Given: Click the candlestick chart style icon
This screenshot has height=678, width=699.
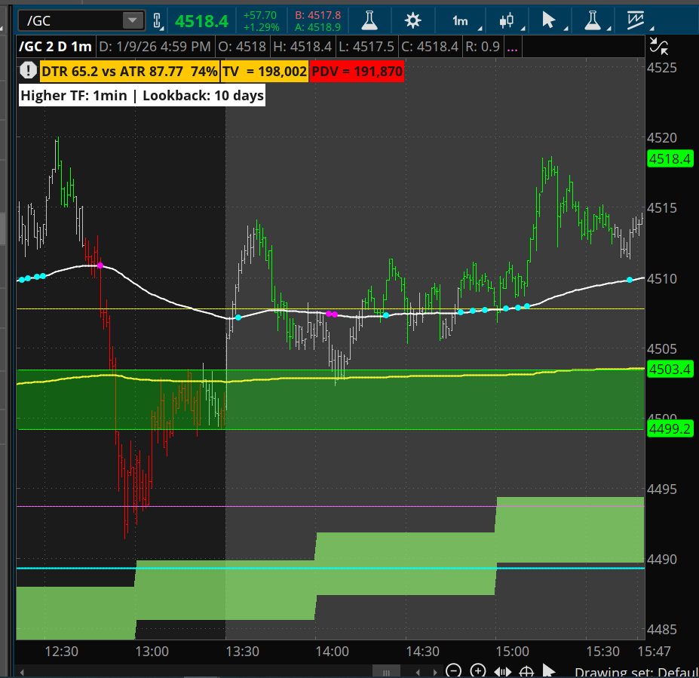Looking at the screenshot, I should click(x=507, y=20).
